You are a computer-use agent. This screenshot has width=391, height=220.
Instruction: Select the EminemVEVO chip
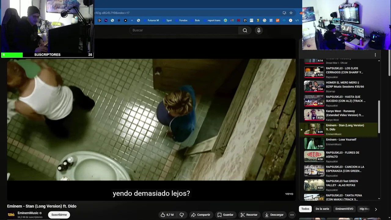(344, 209)
